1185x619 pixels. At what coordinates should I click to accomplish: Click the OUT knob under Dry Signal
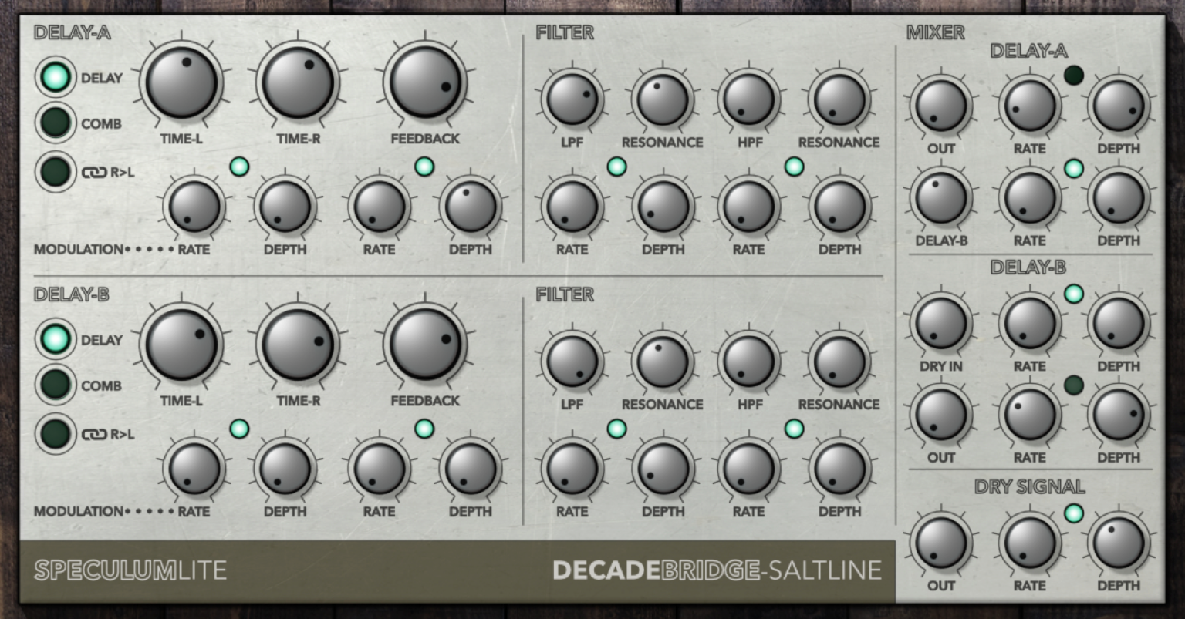click(x=941, y=544)
